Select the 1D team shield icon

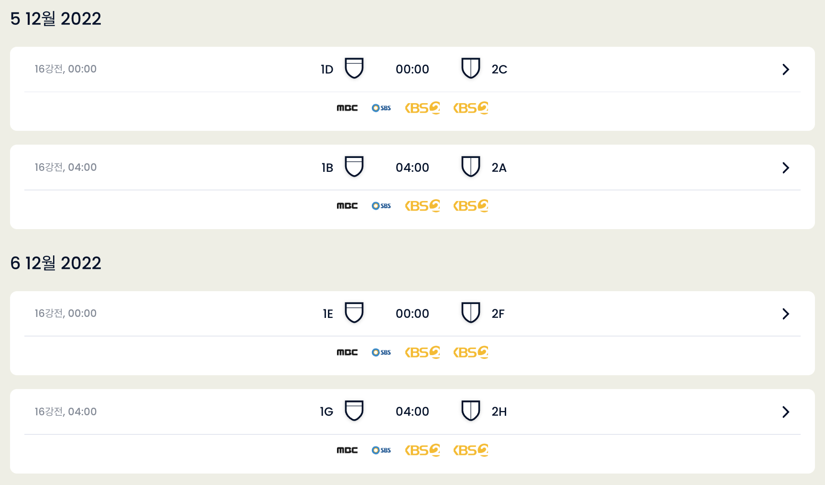click(x=354, y=68)
